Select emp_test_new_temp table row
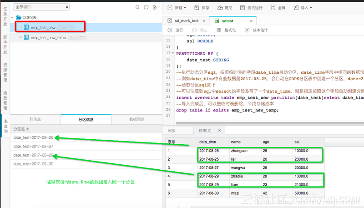The image size is (364, 208). click(x=86, y=37)
